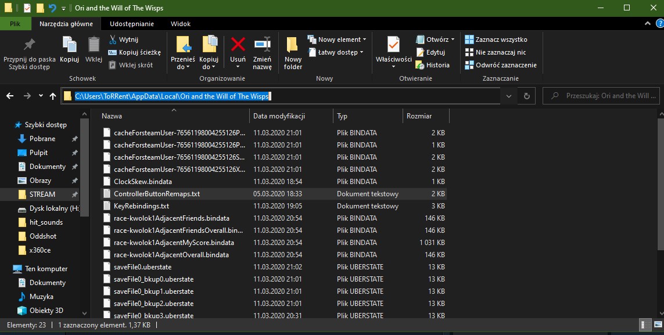Click the Wytnij scissors icon
The image size is (664, 335).
[x=113, y=39]
